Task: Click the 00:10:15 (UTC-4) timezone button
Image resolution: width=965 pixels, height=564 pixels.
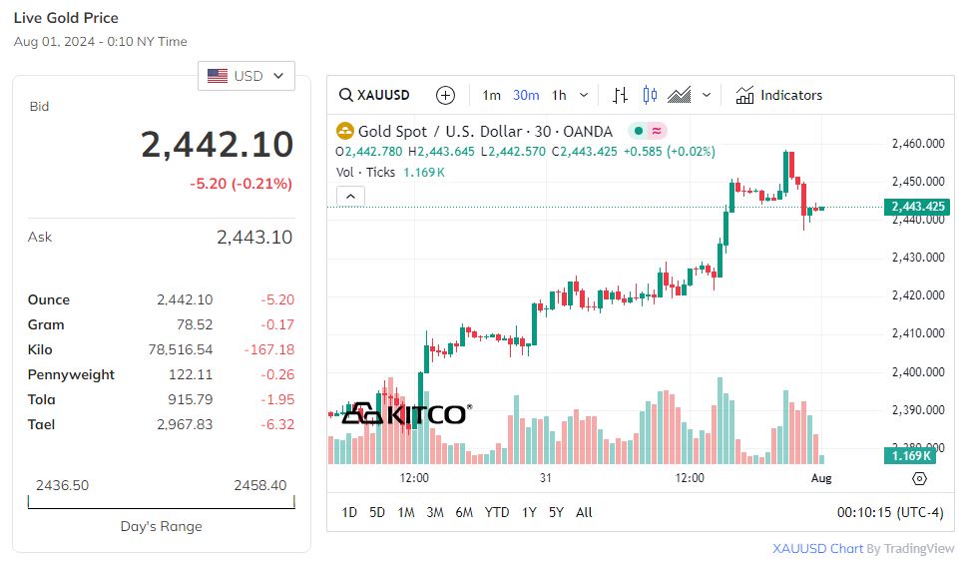Action: pos(889,512)
